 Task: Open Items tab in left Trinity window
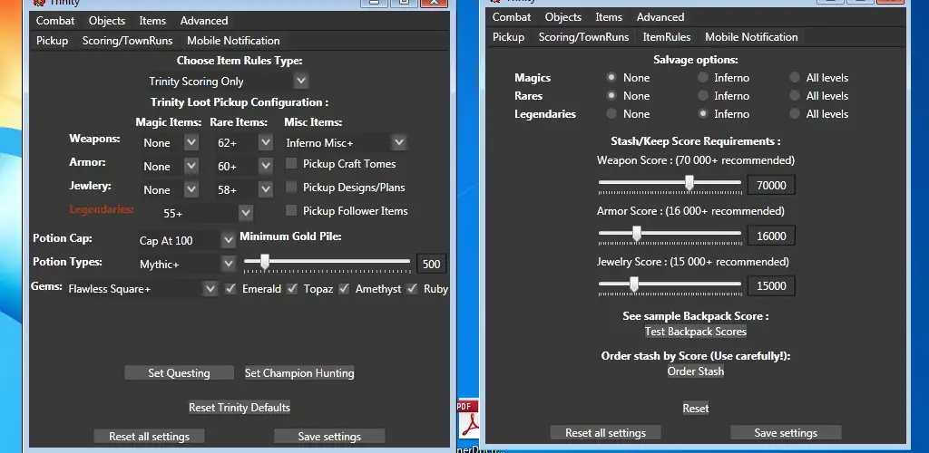pos(152,21)
